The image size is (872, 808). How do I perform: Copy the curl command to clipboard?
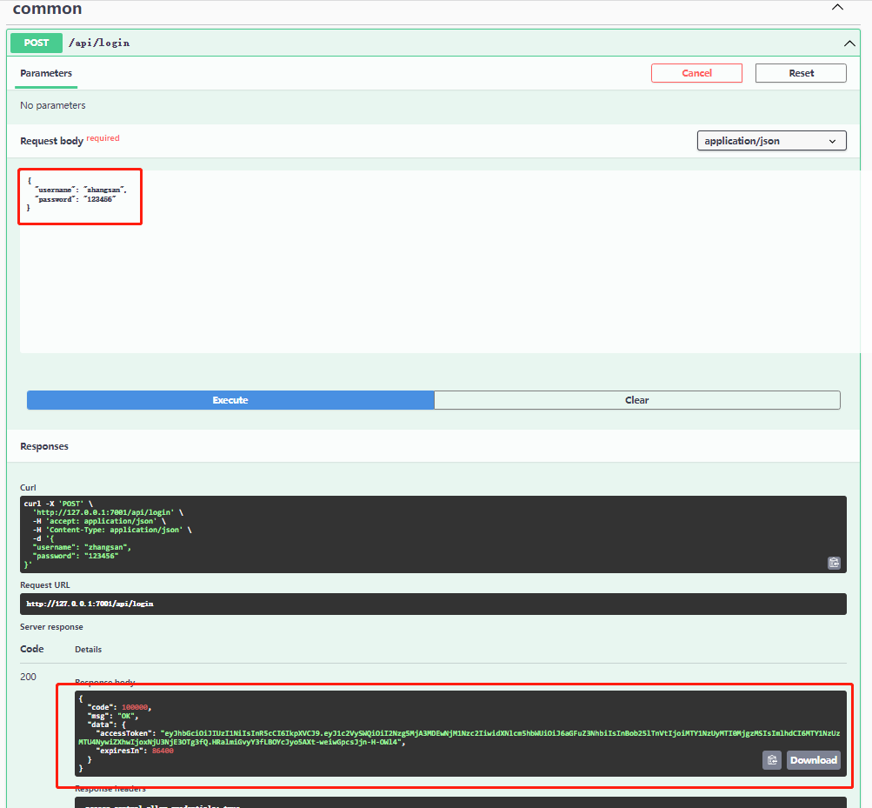[x=834, y=563]
